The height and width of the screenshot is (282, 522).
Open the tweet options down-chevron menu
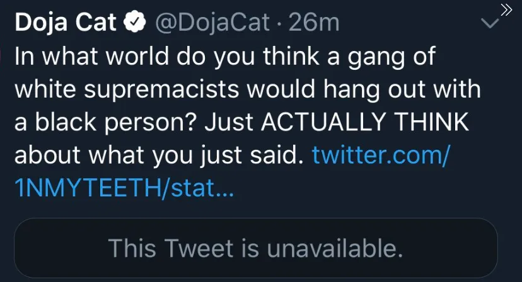490,23
